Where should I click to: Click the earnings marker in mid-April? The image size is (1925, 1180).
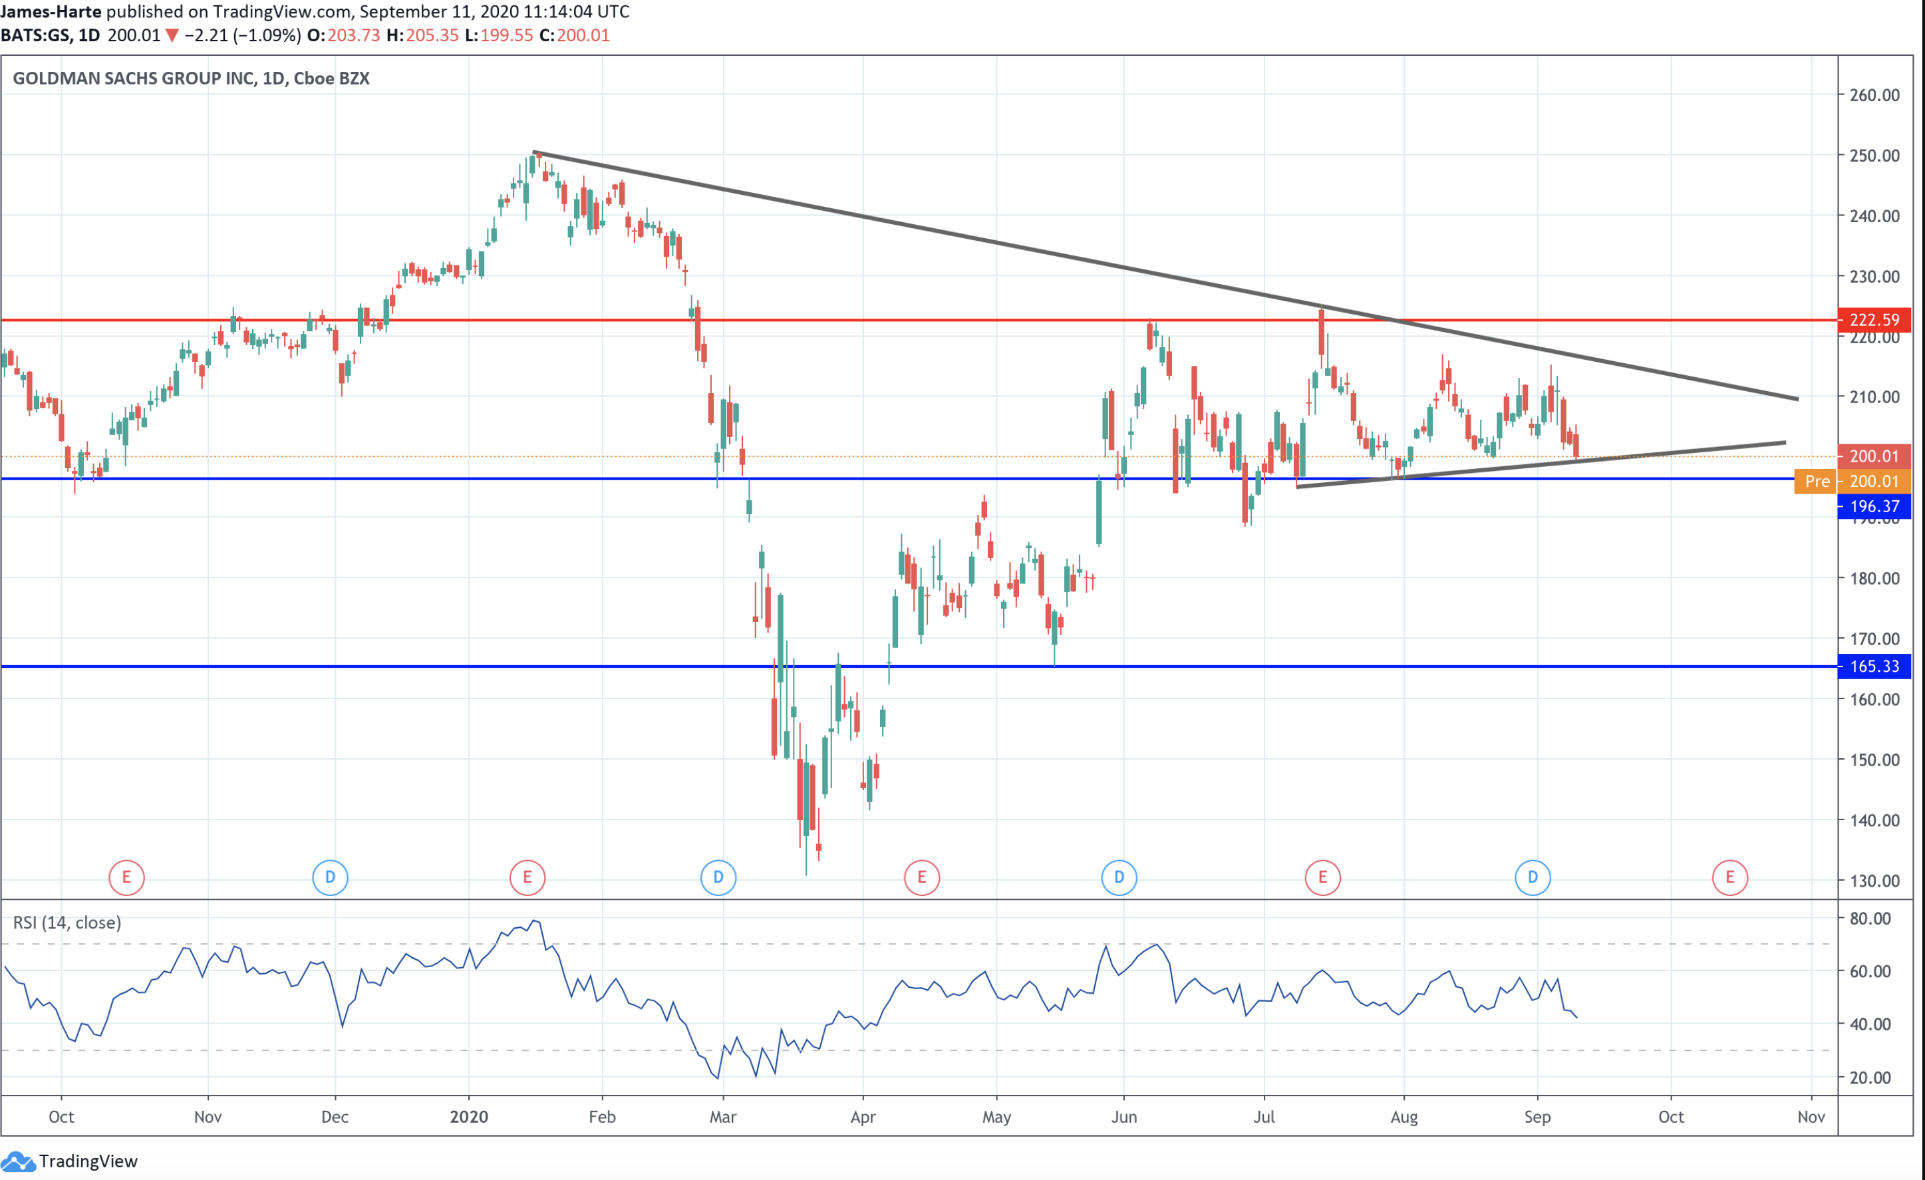(922, 877)
